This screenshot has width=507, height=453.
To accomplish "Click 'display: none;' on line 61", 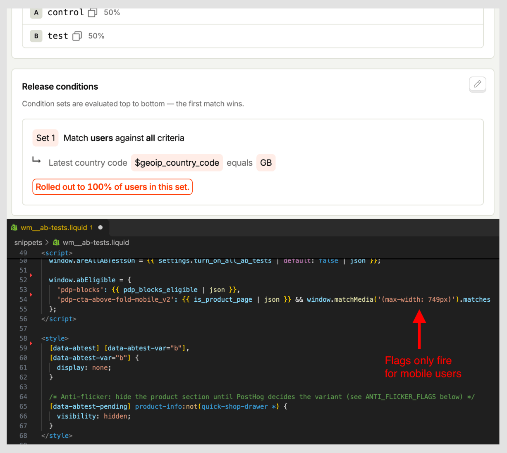I will pyautogui.click(x=84, y=368).
